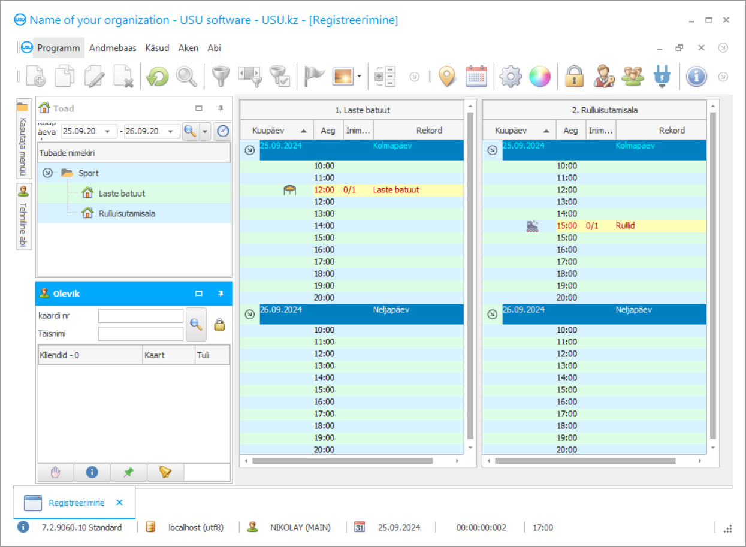Viewport: 746px width, 547px height.
Task: Toggle pin on the Toad panel
Action: coord(221,108)
